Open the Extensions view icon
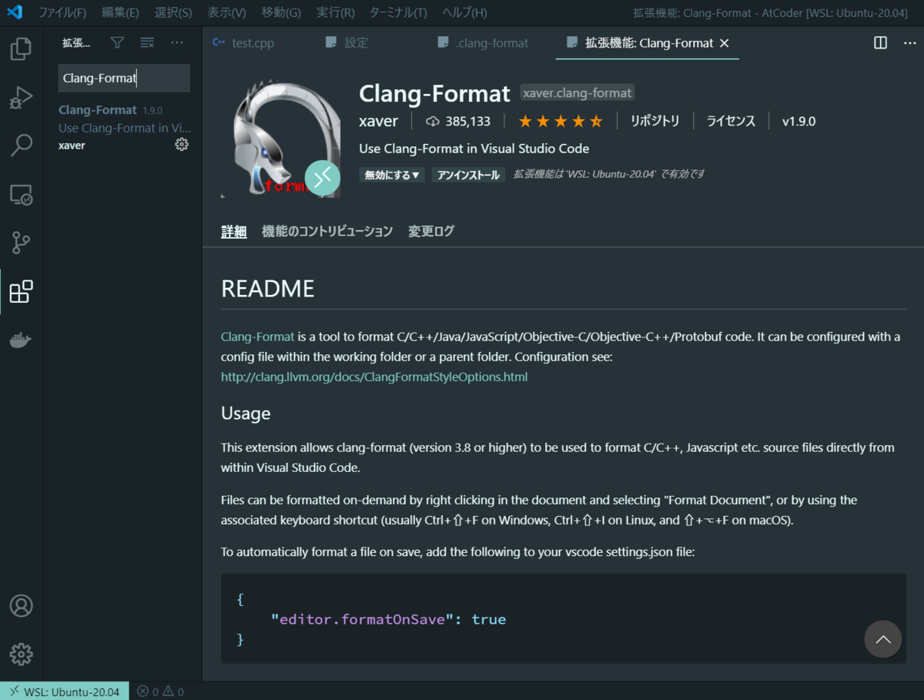This screenshot has width=924, height=700. click(21, 292)
